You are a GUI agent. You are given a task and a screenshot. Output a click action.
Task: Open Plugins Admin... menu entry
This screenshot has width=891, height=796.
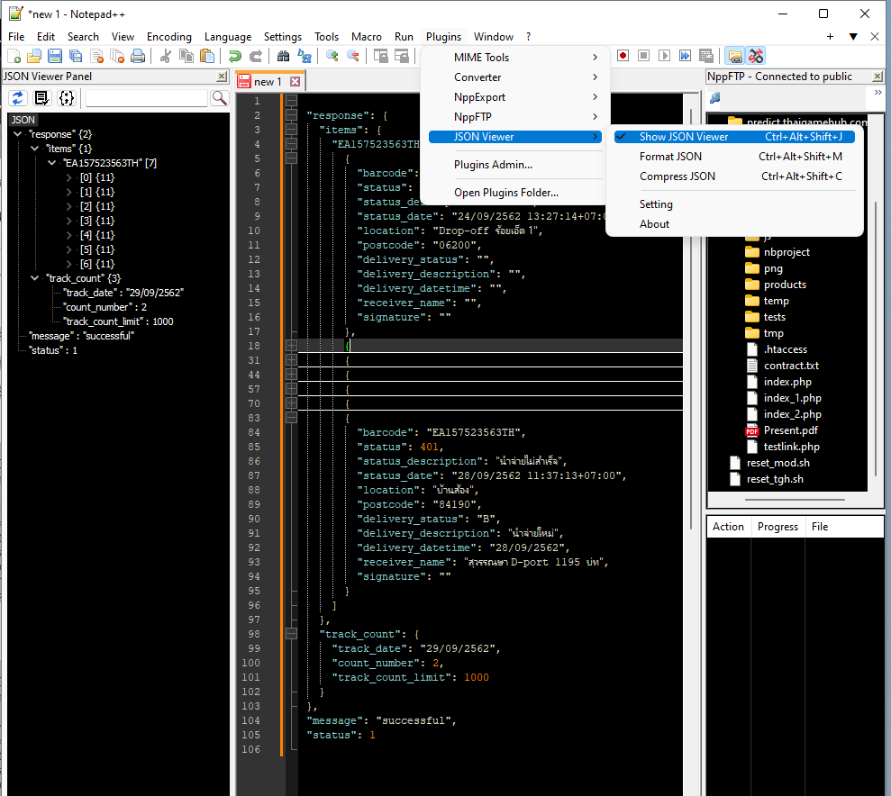pyautogui.click(x=514, y=165)
